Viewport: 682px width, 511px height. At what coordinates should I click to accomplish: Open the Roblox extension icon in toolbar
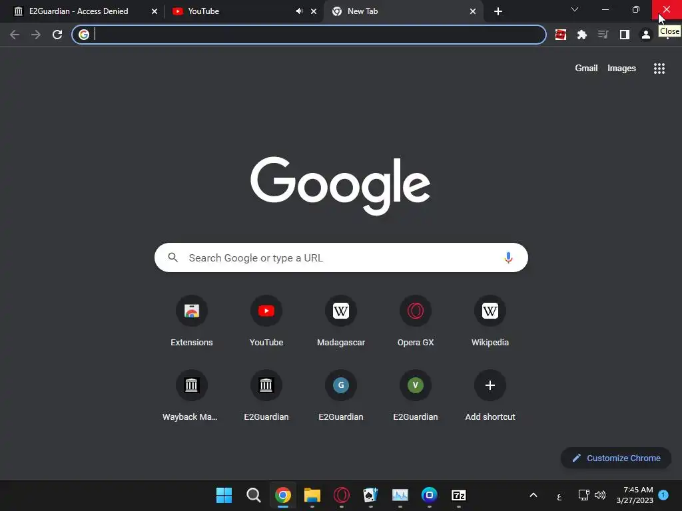click(561, 35)
